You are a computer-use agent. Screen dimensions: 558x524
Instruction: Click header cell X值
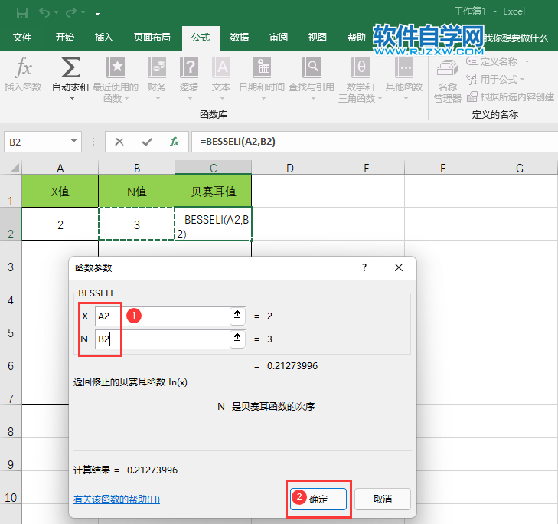(60, 191)
